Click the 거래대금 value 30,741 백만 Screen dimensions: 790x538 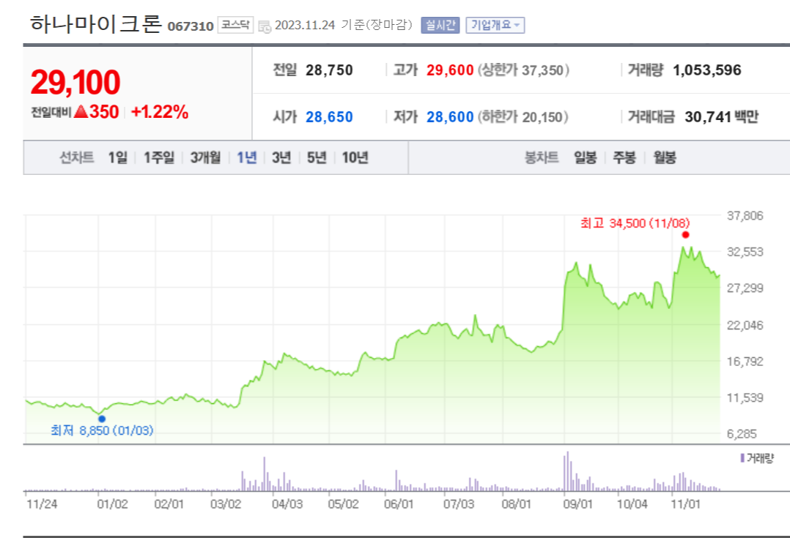tap(721, 117)
